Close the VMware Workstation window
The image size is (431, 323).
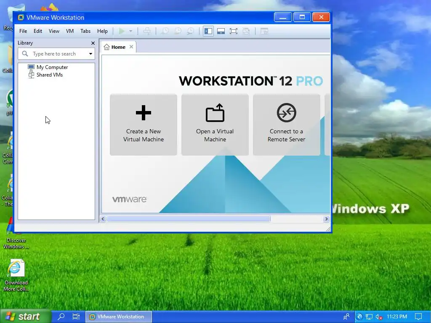click(321, 17)
